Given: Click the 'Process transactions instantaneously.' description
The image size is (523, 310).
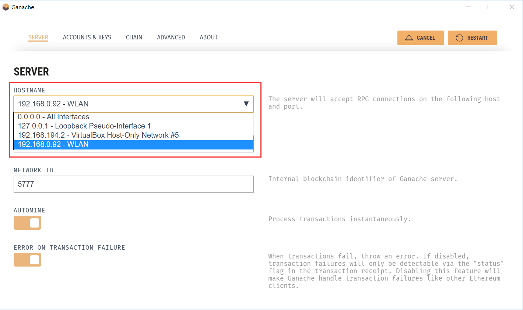Looking at the screenshot, I should [340, 219].
